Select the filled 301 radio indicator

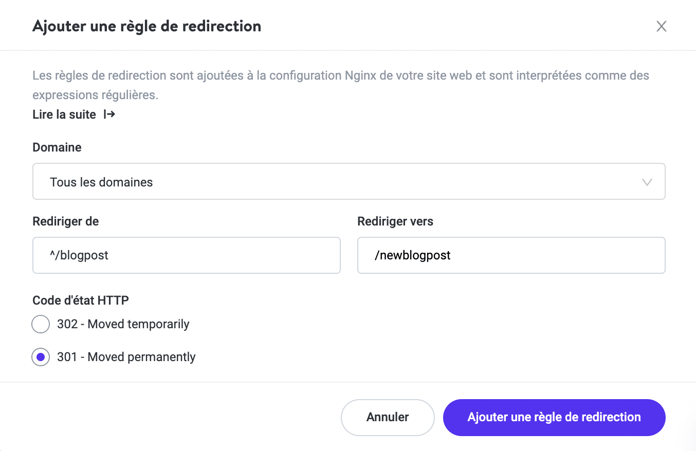(41, 357)
